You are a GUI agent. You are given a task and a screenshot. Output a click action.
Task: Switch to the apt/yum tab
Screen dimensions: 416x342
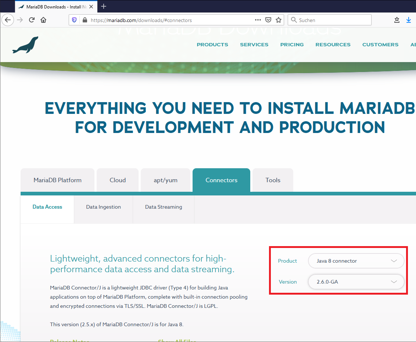click(165, 180)
